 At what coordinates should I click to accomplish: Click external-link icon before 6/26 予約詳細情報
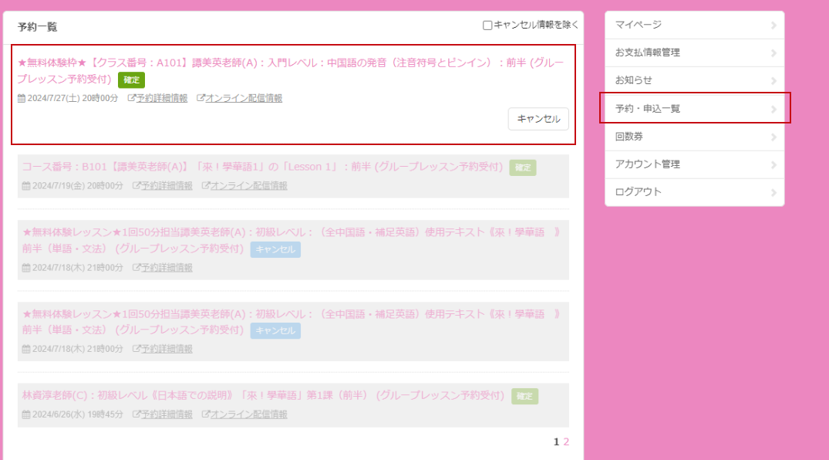coord(136,414)
